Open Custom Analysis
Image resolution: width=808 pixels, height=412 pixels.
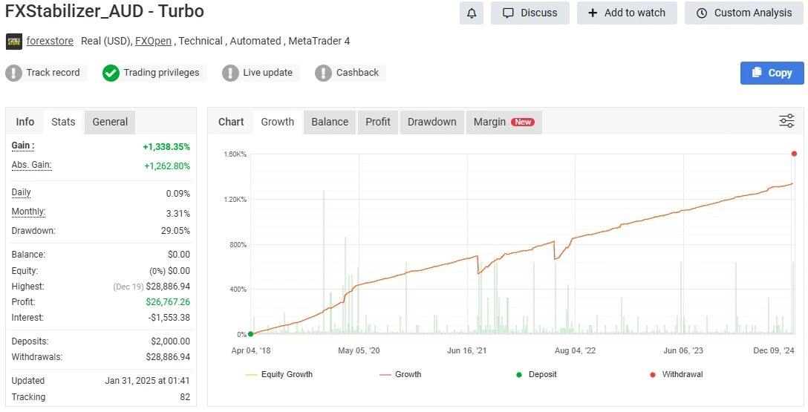744,13
